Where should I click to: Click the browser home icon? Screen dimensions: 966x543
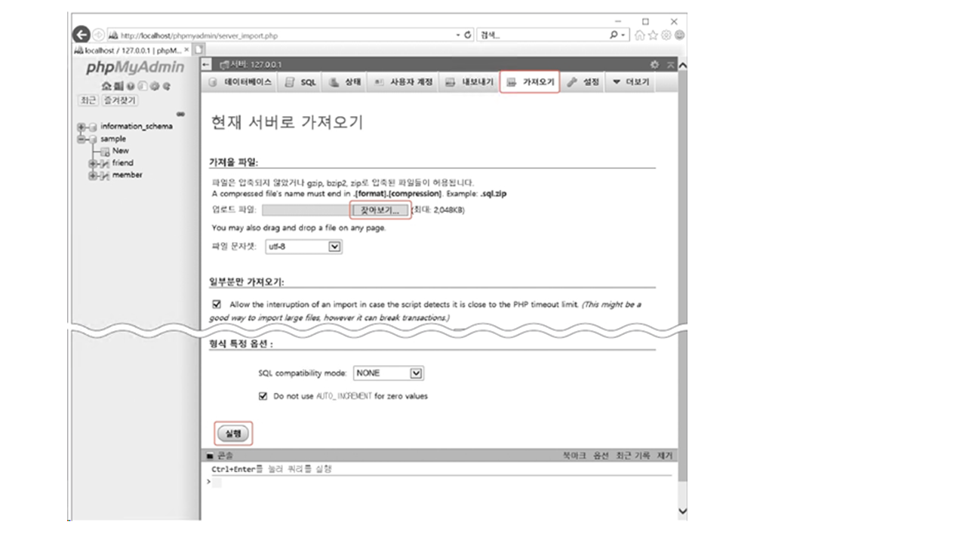[640, 35]
